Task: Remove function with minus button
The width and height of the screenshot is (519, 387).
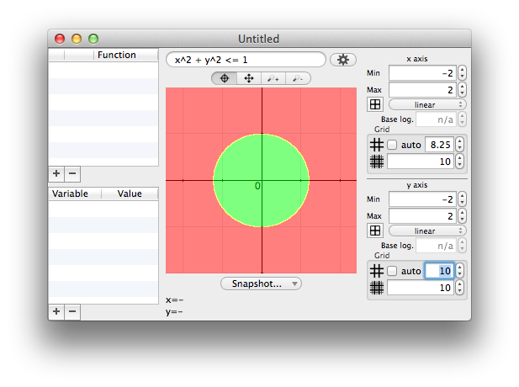Action: [x=72, y=173]
